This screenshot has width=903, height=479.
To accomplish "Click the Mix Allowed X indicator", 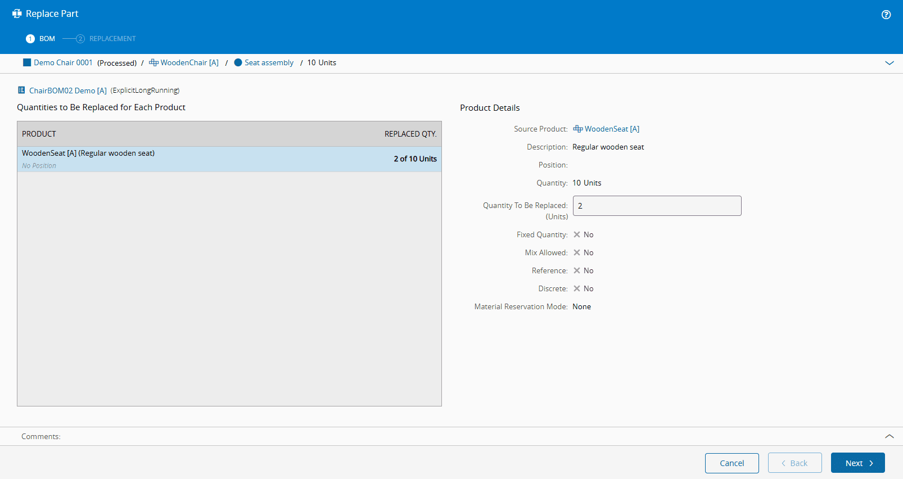I will pos(577,252).
